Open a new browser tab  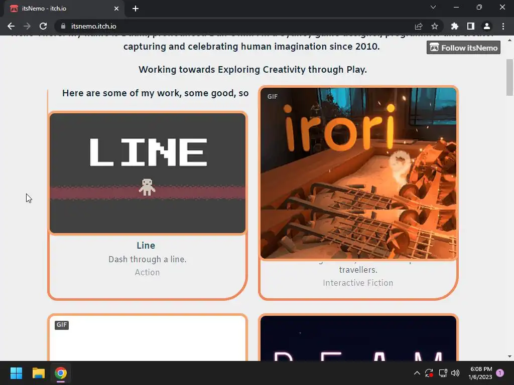pos(136,9)
